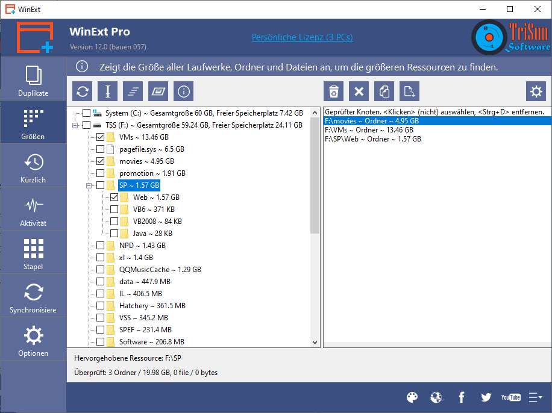Open settings via toolbar gear button
The height and width of the screenshot is (413, 552).
tap(536, 92)
